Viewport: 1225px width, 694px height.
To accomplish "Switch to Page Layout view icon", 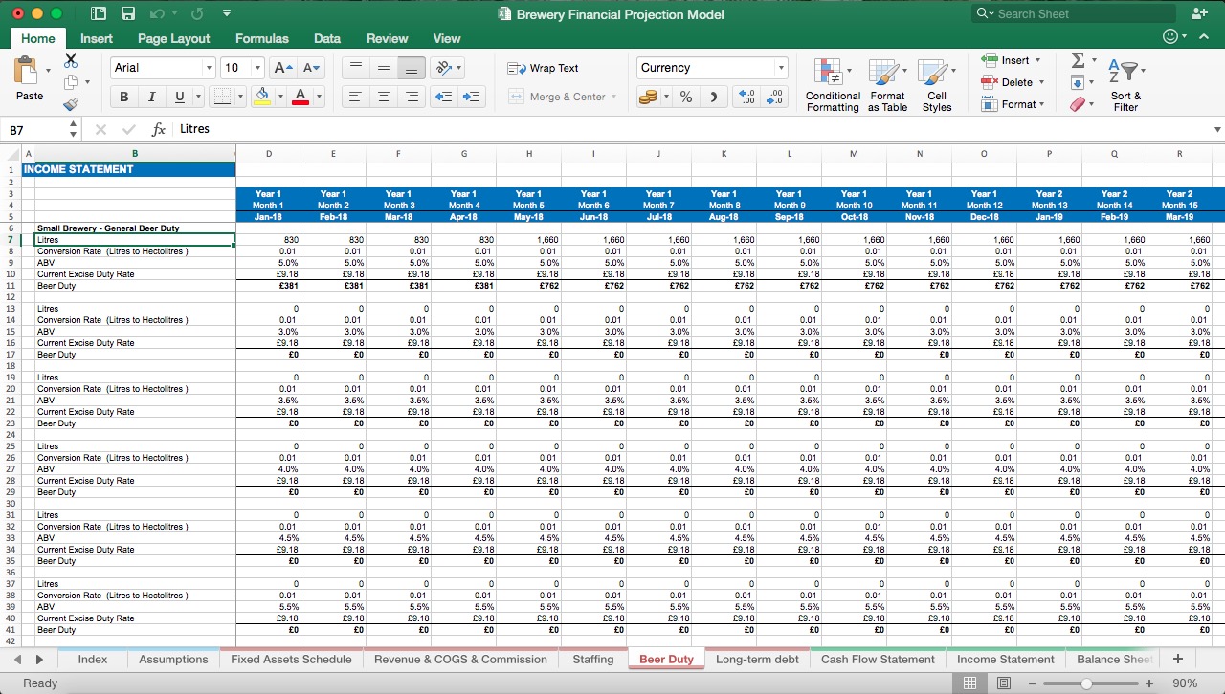I will pos(1003,683).
